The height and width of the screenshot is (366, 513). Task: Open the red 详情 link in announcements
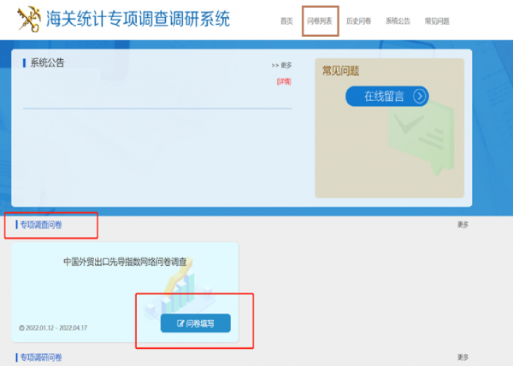coord(284,82)
